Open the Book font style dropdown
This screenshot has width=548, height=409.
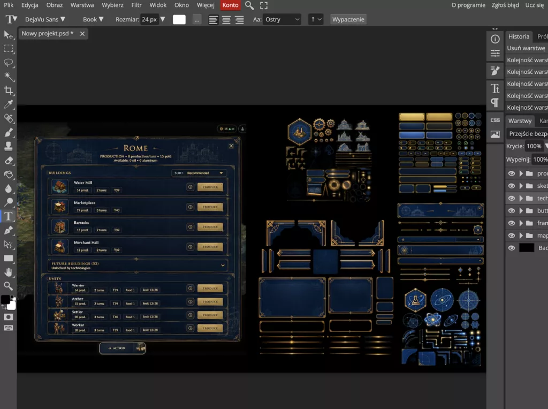click(x=93, y=19)
